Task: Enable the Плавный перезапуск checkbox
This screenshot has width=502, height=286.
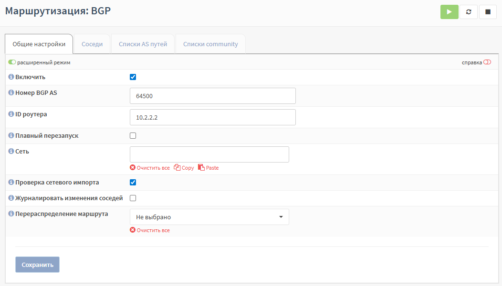Action: (x=133, y=136)
